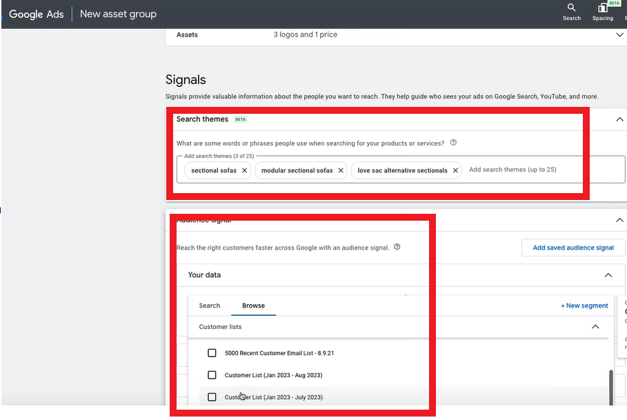Click help icon next to audience signal text
This screenshot has height=420, width=627.
pos(397,247)
